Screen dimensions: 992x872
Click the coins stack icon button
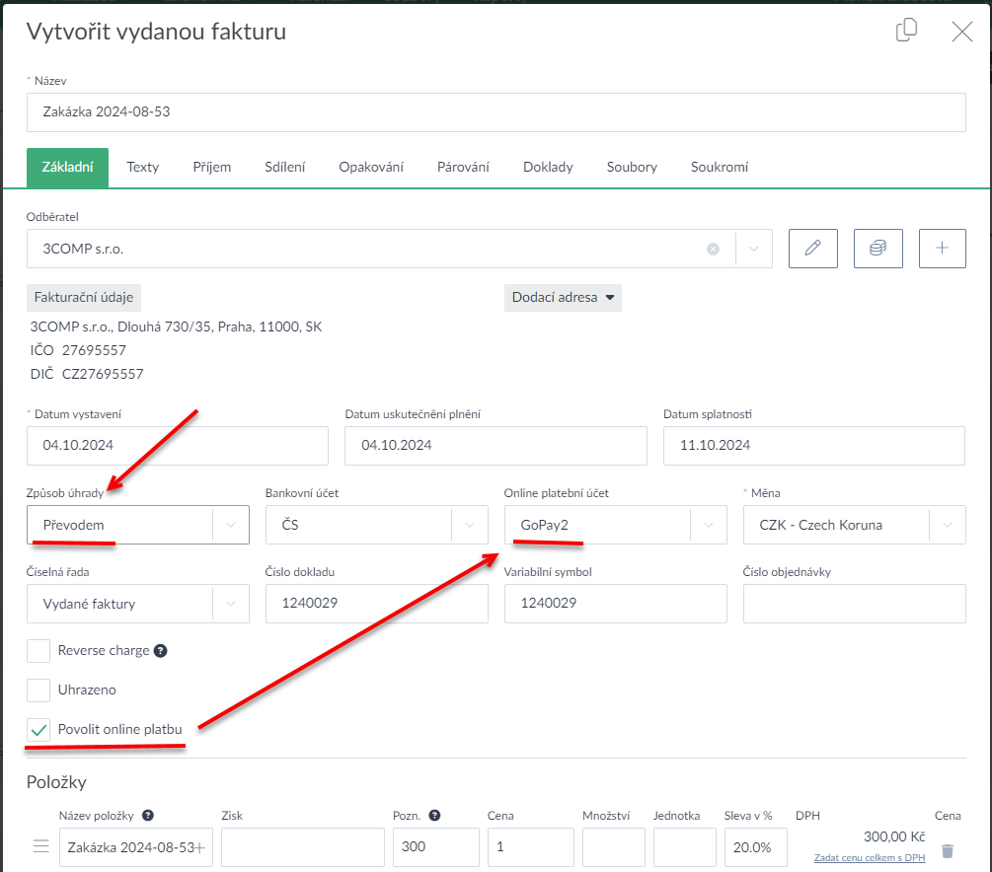click(878, 249)
